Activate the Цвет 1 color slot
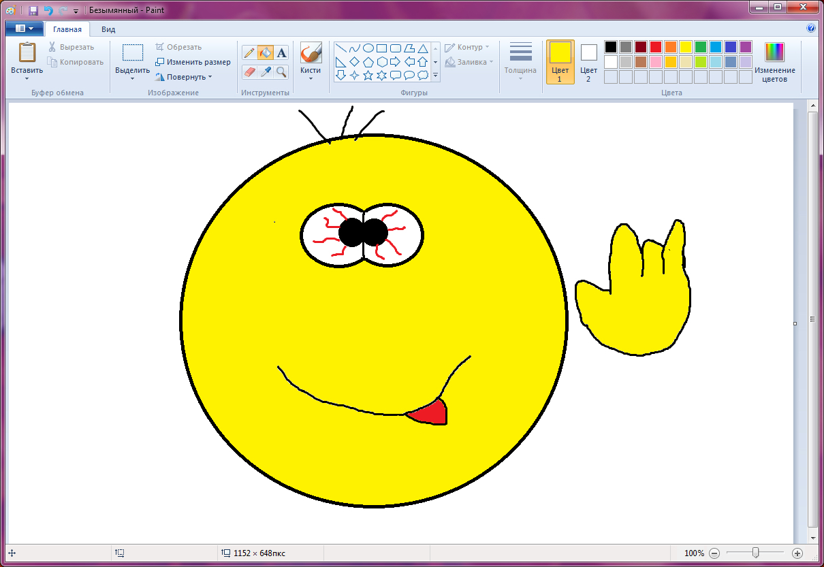 pos(560,61)
